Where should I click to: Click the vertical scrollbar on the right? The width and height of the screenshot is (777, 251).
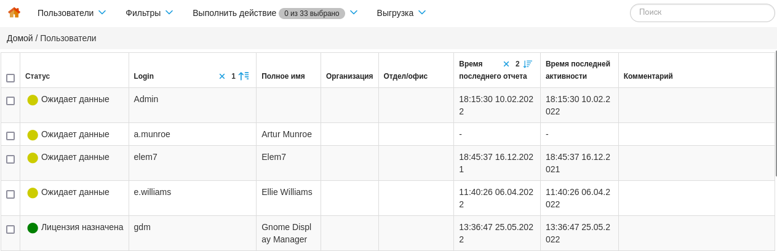coord(776,114)
